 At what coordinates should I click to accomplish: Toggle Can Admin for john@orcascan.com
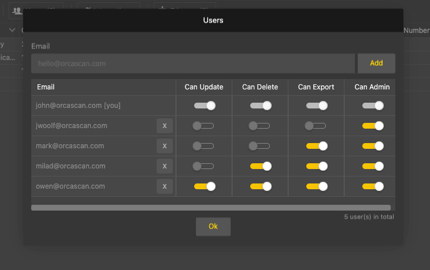[373, 106]
